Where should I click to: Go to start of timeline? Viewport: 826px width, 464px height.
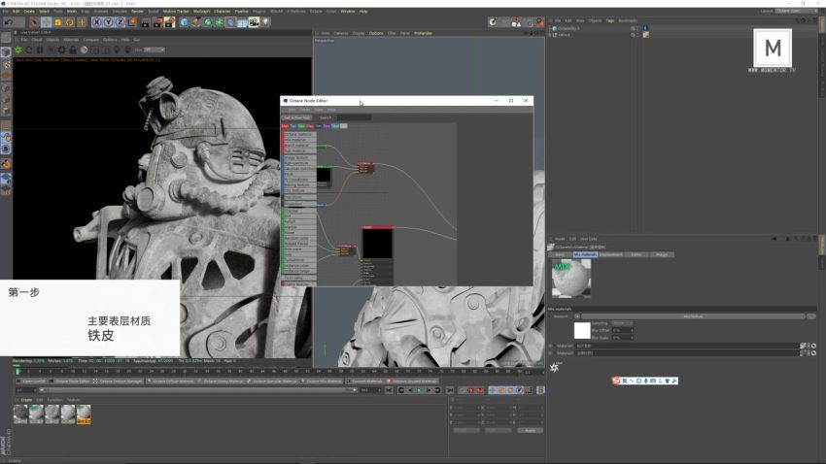[389, 390]
